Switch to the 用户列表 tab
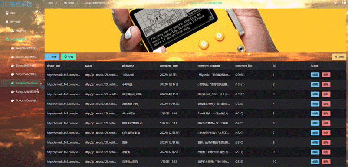Viewport: 348px width, 167px height. click(68, 3)
